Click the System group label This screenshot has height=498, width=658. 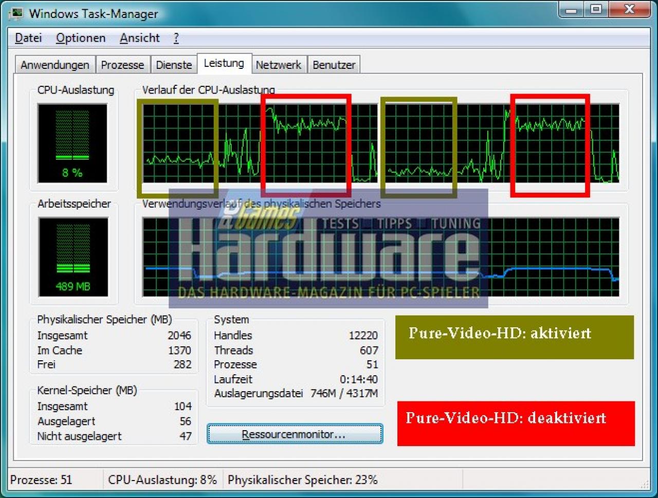click(x=231, y=320)
